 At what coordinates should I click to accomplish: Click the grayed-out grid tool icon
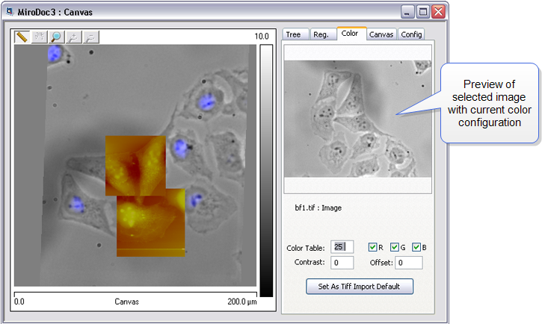[40, 37]
